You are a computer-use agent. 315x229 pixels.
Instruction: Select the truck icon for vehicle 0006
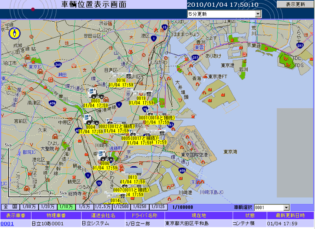click(x=105, y=155)
